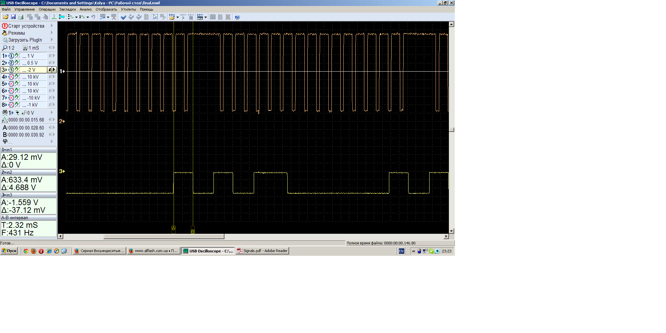The width and height of the screenshot is (666, 333).
Task: Toggle channel 1 input enable icon
Action: pyautogui.click(x=11, y=56)
